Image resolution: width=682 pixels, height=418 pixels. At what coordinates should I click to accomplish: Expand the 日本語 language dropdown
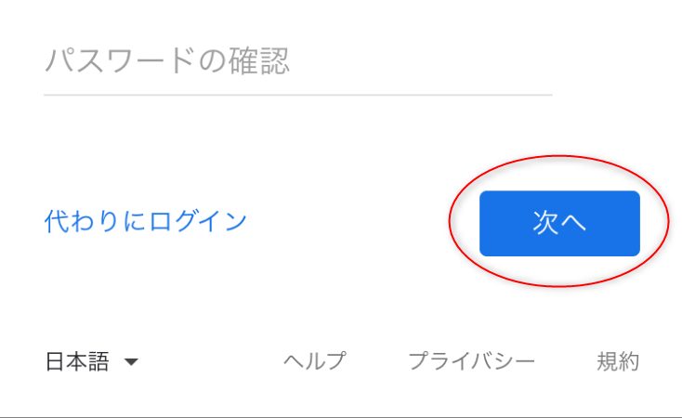[x=92, y=361]
